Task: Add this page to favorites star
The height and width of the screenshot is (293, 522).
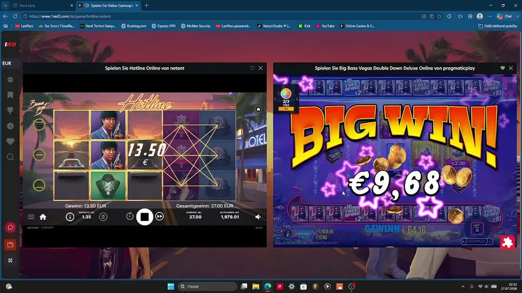Action: tap(439, 16)
